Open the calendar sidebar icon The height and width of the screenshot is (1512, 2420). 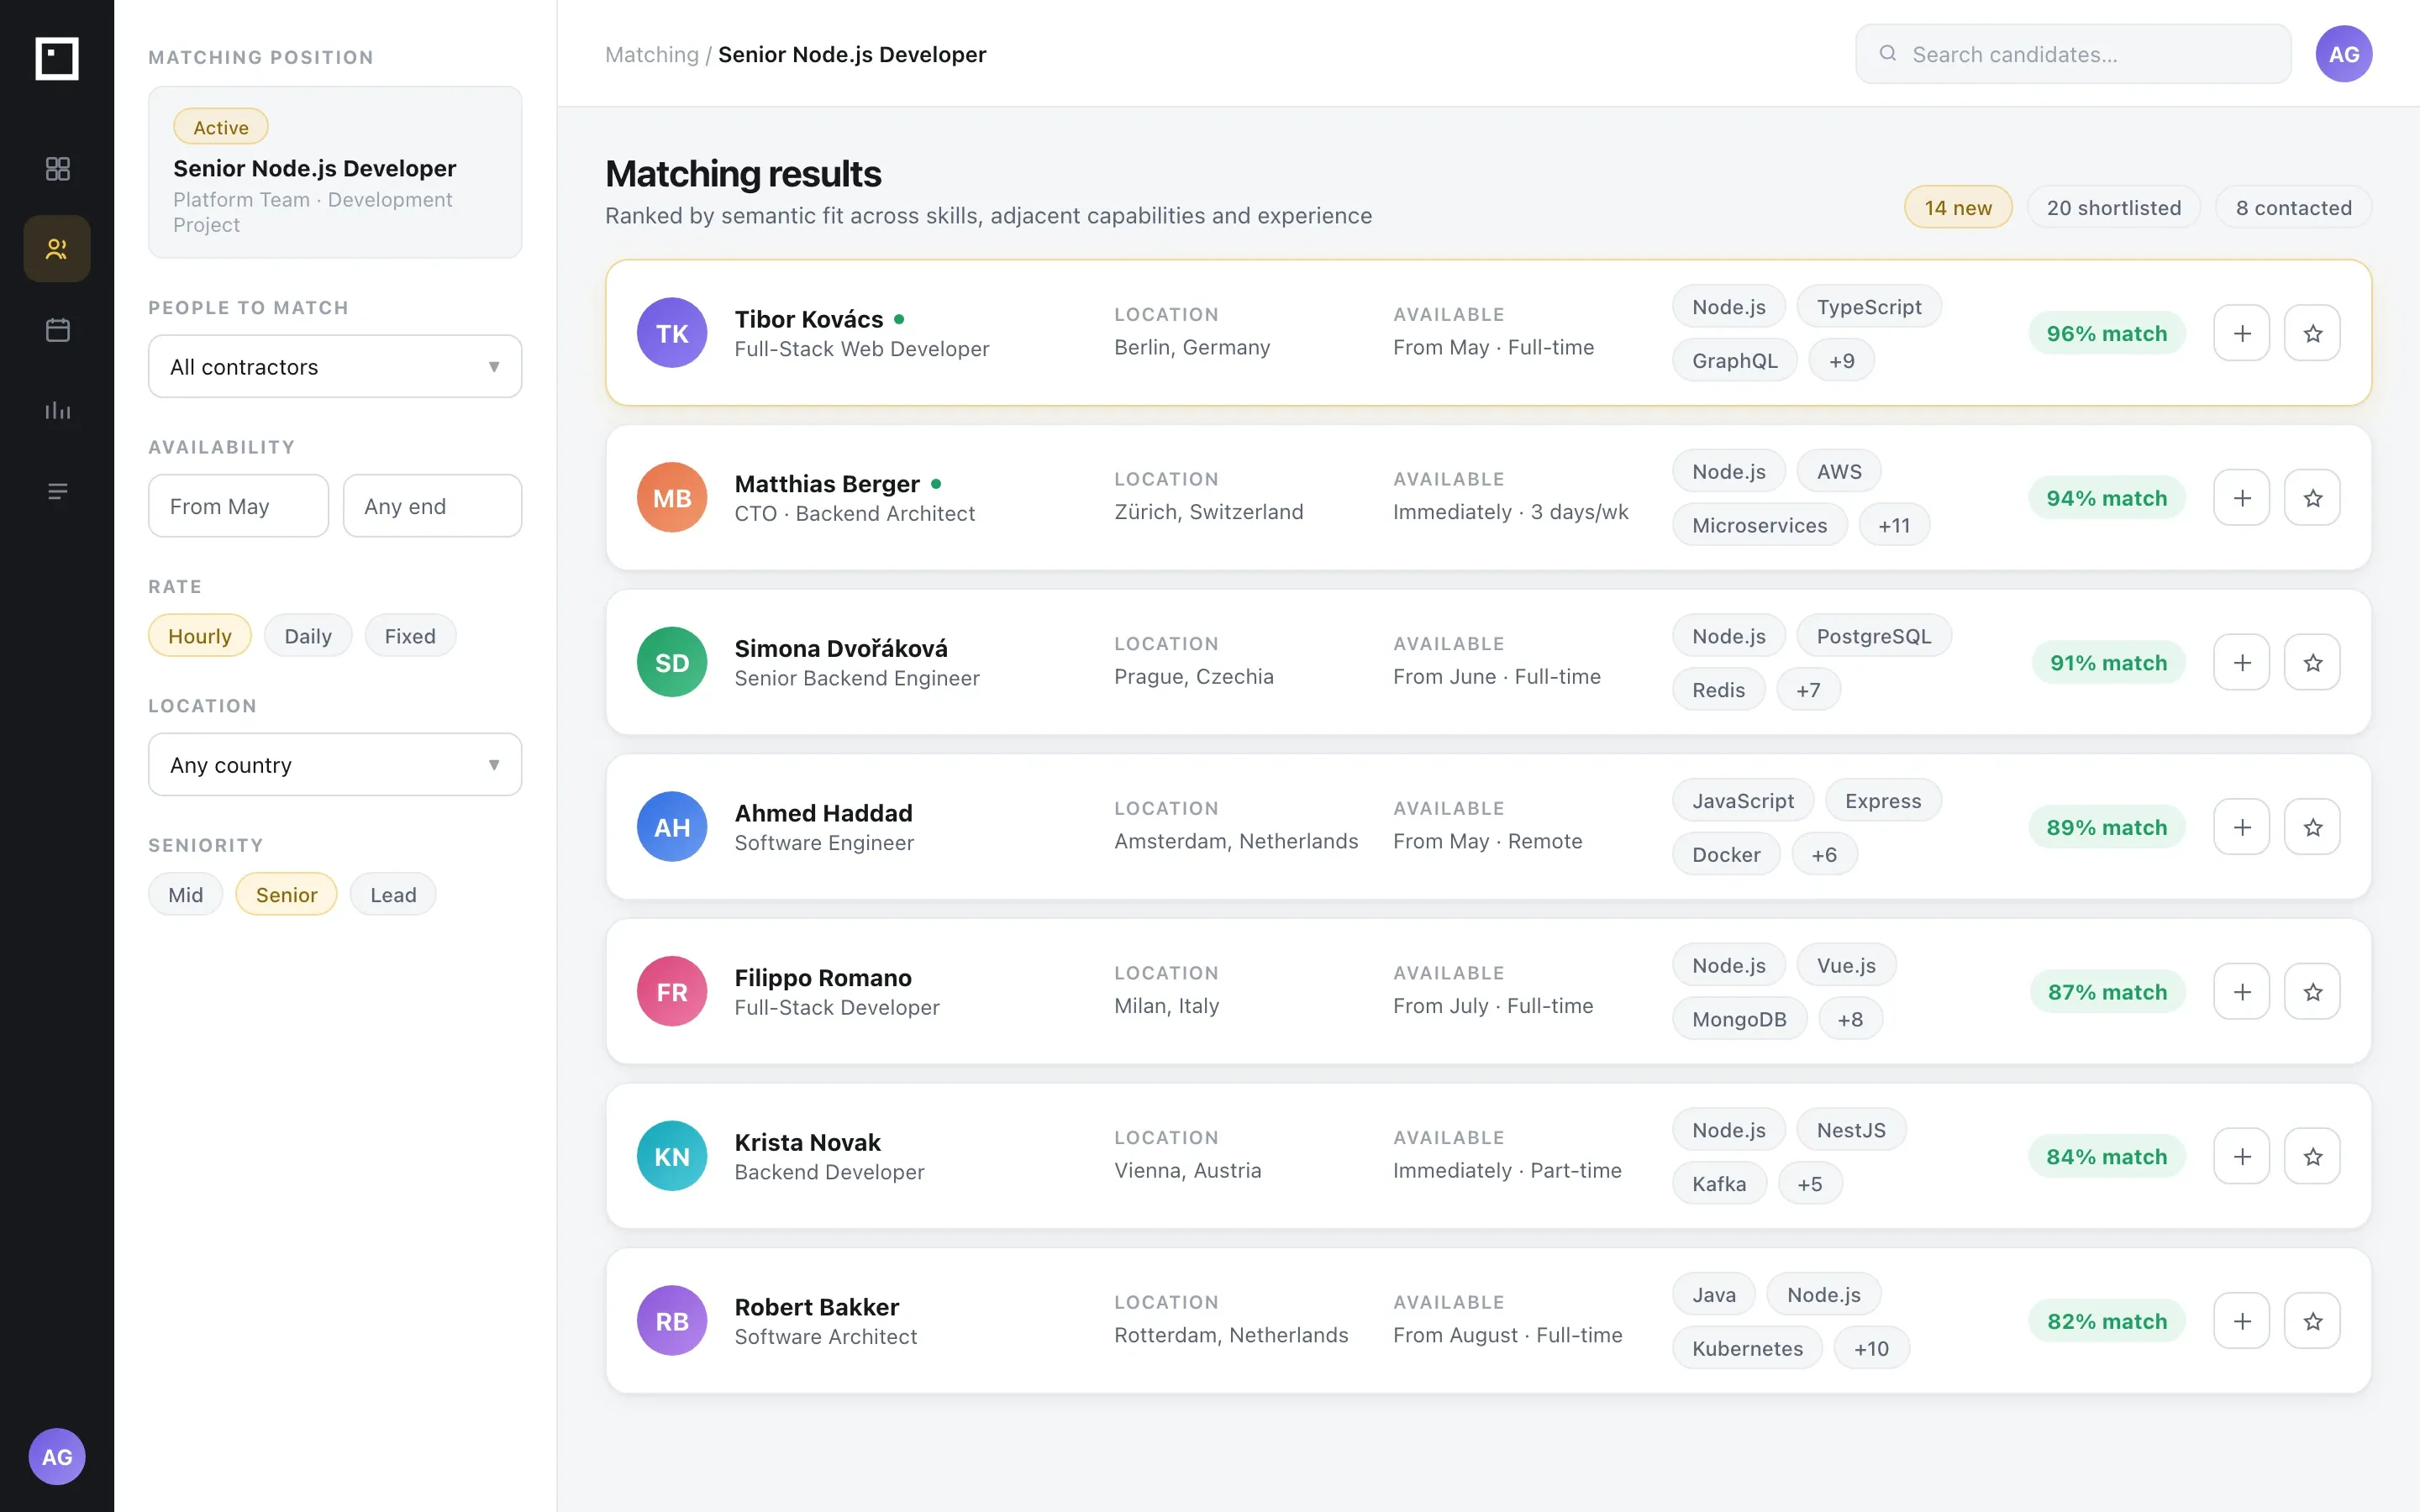[x=57, y=329]
